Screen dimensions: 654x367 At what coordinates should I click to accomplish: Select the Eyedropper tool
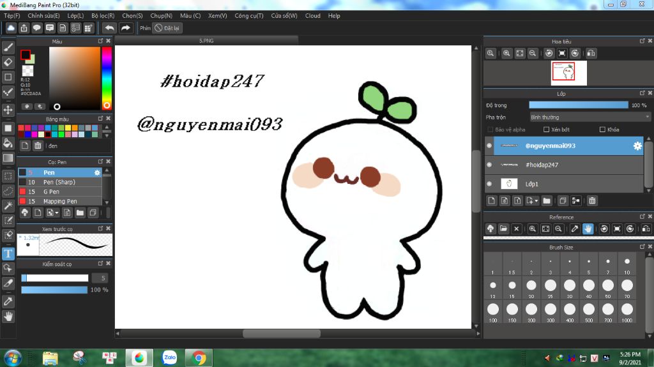tap(8, 301)
